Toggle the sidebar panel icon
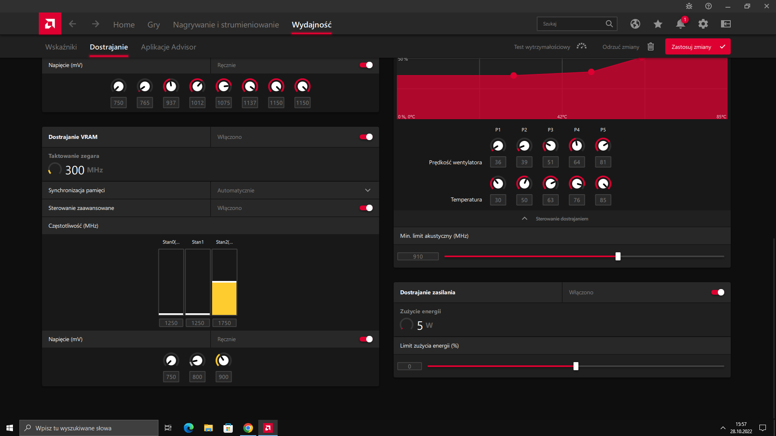The width and height of the screenshot is (776, 436). (x=725, y=24)
